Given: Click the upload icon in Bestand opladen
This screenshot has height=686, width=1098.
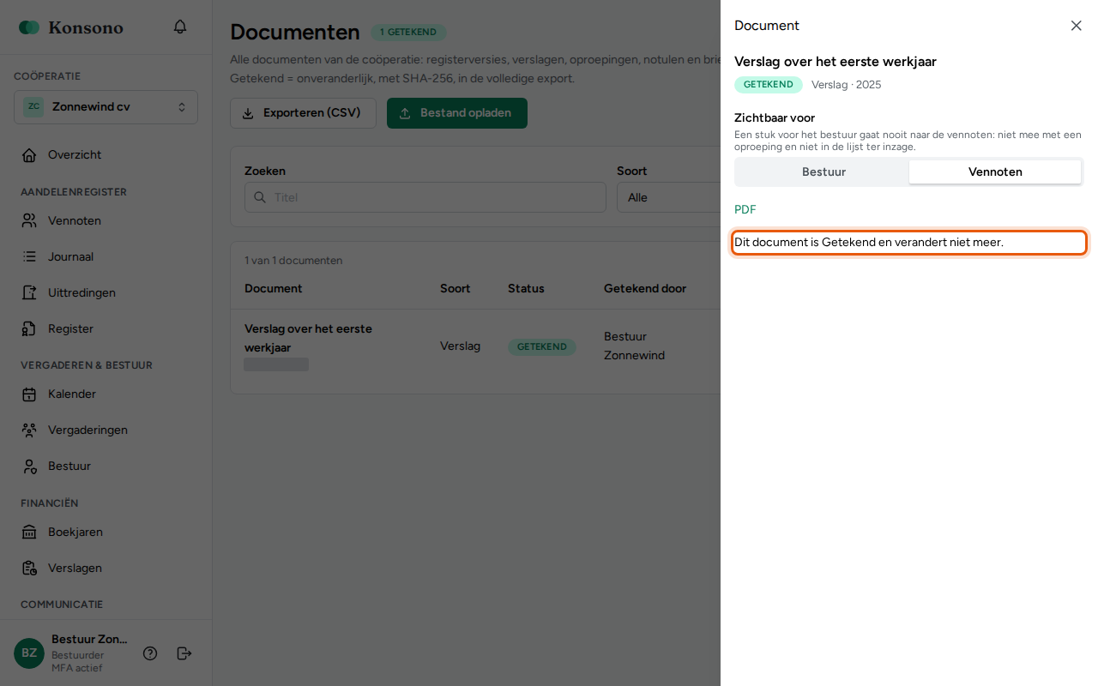Looking at the screenshot, I should pyautogui.click(x=405, y=113).
